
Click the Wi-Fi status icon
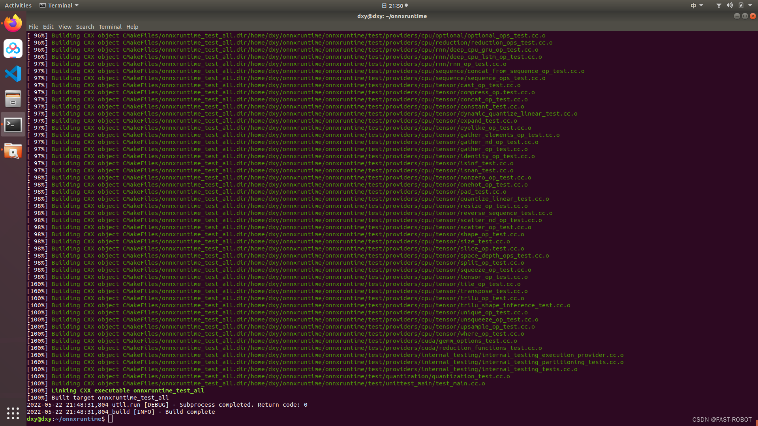pyautogui.click(x=718, y=5)
